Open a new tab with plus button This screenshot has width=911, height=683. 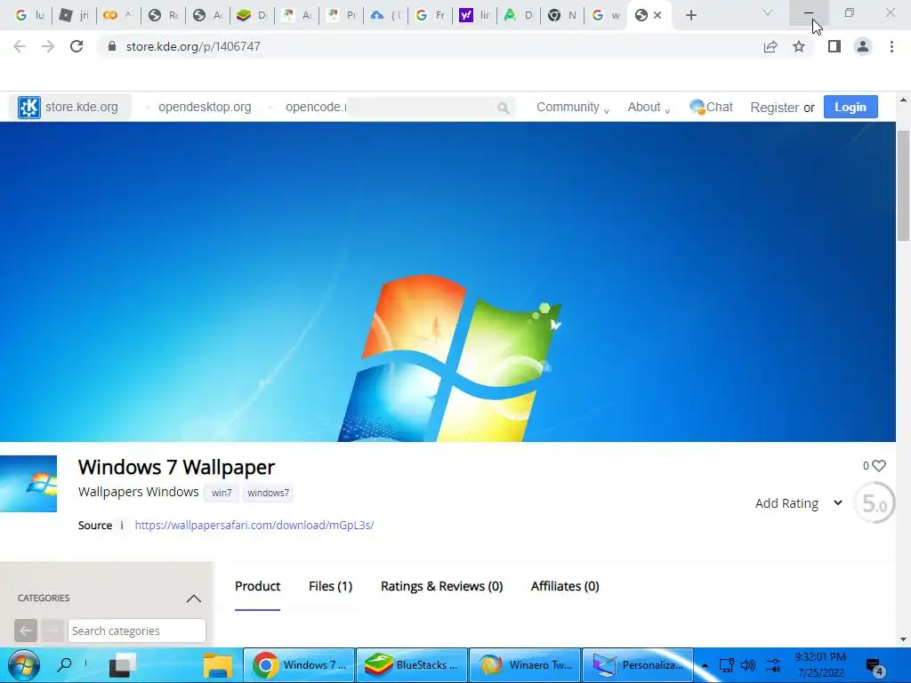690,15
